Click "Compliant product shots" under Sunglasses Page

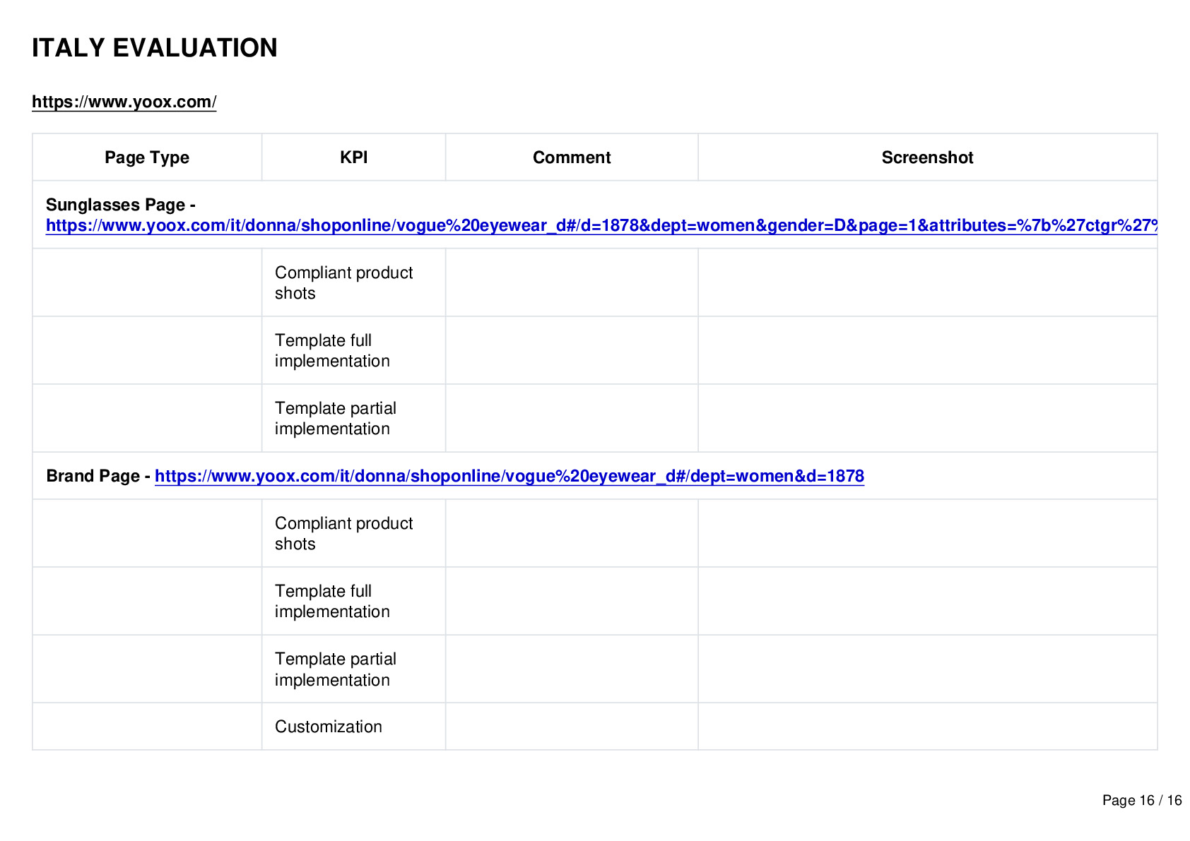click(344, 282)
